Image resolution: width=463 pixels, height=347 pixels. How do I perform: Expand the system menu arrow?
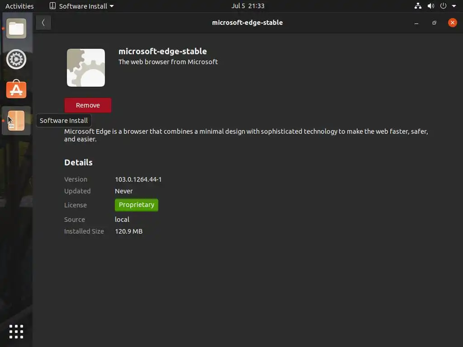454,6
